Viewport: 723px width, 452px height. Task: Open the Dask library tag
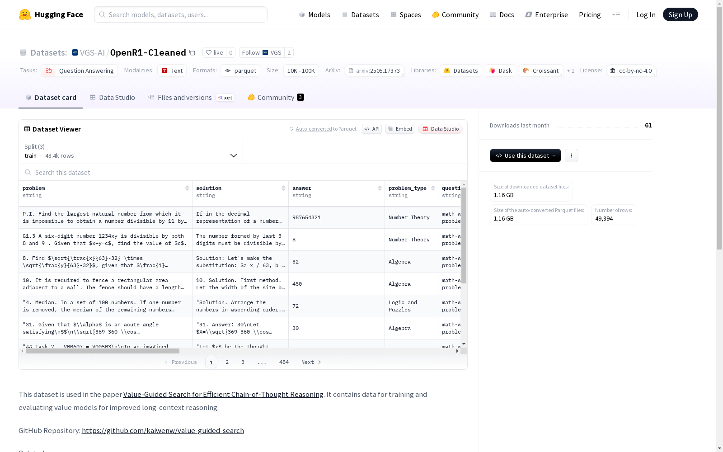pos(500,71)
